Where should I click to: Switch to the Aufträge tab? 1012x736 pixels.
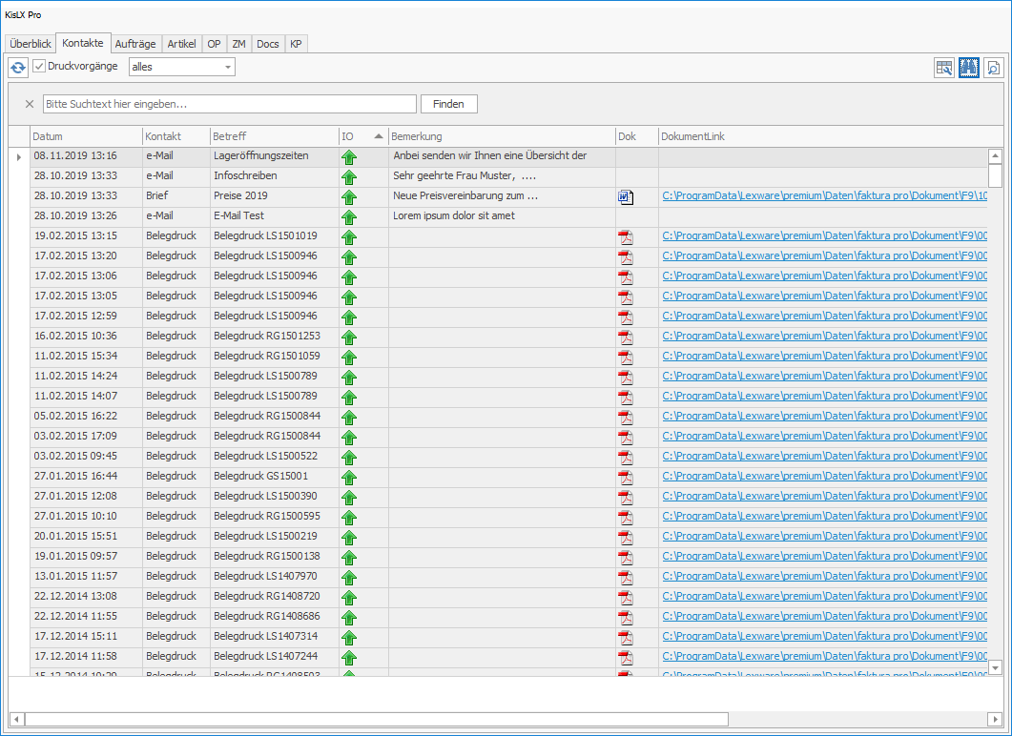click(x=134, y=44)
